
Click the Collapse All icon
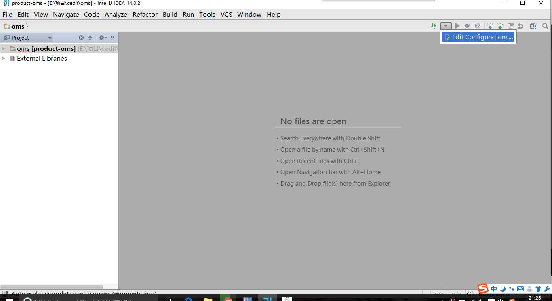(90, 38)
